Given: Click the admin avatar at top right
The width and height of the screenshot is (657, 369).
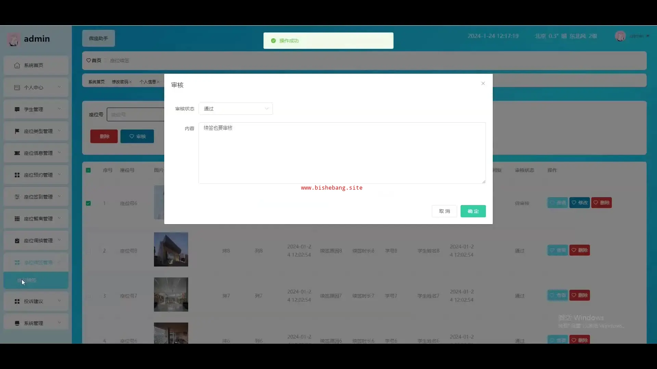Looking at the screenshot, I should (620, 36).
